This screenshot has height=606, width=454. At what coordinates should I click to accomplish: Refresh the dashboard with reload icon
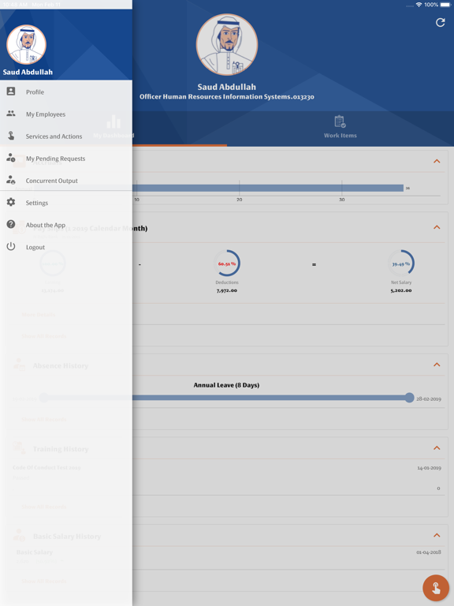(x=440, y=22)
